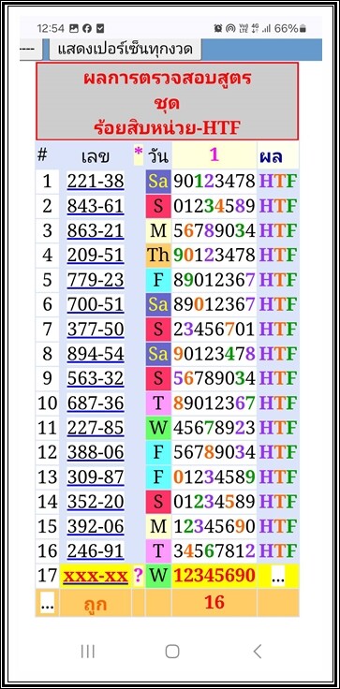Open the แสดงเปอร์เซ็นทุกงวด tab
Screen dimensions: 340x689
pyautogui.click(x=126, y=50)
